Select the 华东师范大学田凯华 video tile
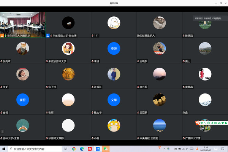Screen dimensions: 228x152 pyautogui.click(x=23, y=23)
